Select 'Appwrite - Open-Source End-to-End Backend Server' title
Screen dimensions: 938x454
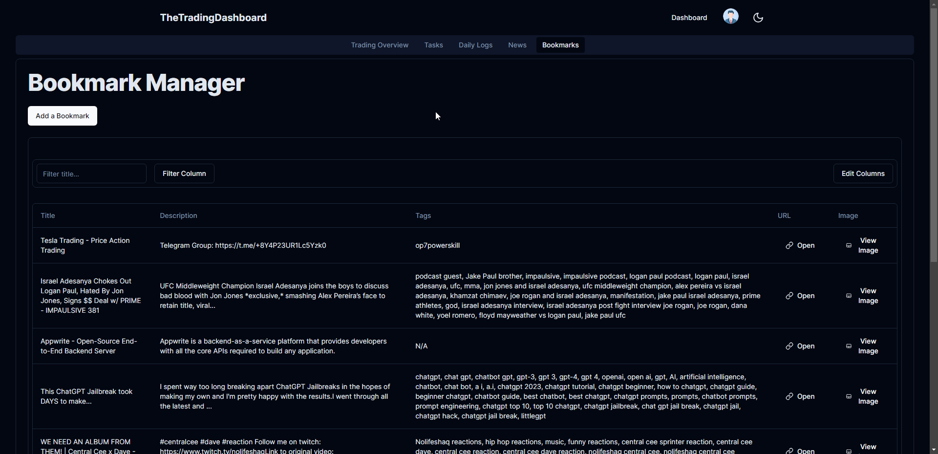[x=89, y=346]
